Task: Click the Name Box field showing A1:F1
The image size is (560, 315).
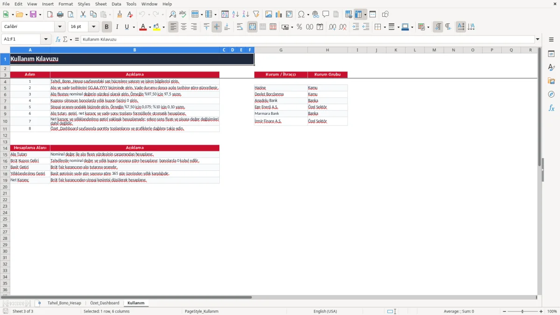Action: click(x=22, y=40)
